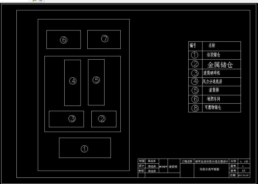
Task: Select circled 4 in the legend table
Action: tap(195, 81)
